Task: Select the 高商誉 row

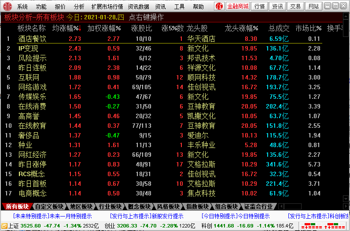Action: pos(163,116)
